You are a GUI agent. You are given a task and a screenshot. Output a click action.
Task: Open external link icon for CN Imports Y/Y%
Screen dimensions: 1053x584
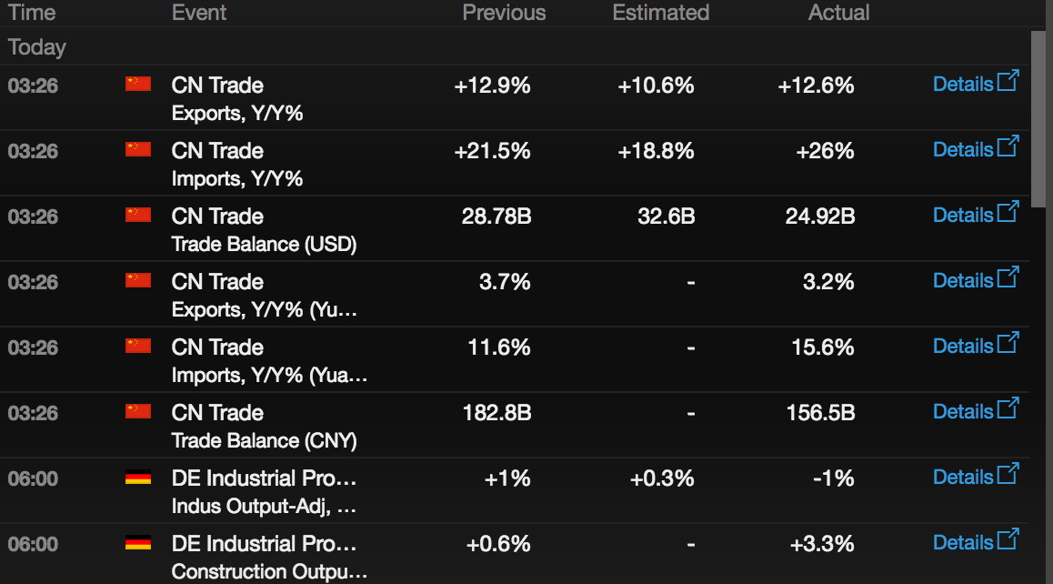coord(1008,146)
